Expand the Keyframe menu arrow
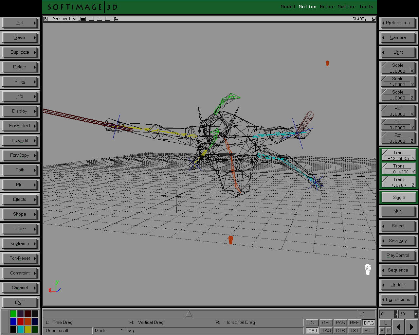Viewport: 419px width, 335px height. point(35,244)
